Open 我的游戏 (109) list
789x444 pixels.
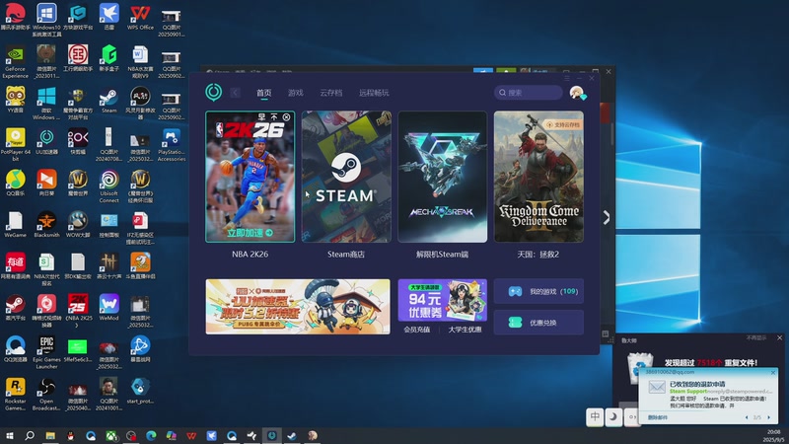[538, 291]
